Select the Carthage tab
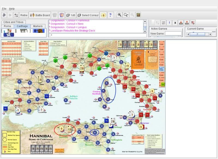This screenshot has width=218, height=159. tap(22, 26)
